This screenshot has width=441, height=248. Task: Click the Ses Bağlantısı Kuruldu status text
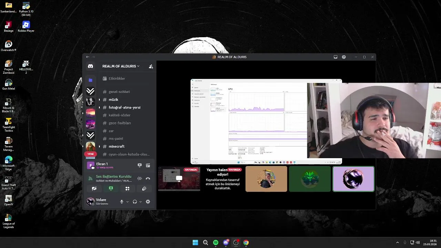point(113,176)
